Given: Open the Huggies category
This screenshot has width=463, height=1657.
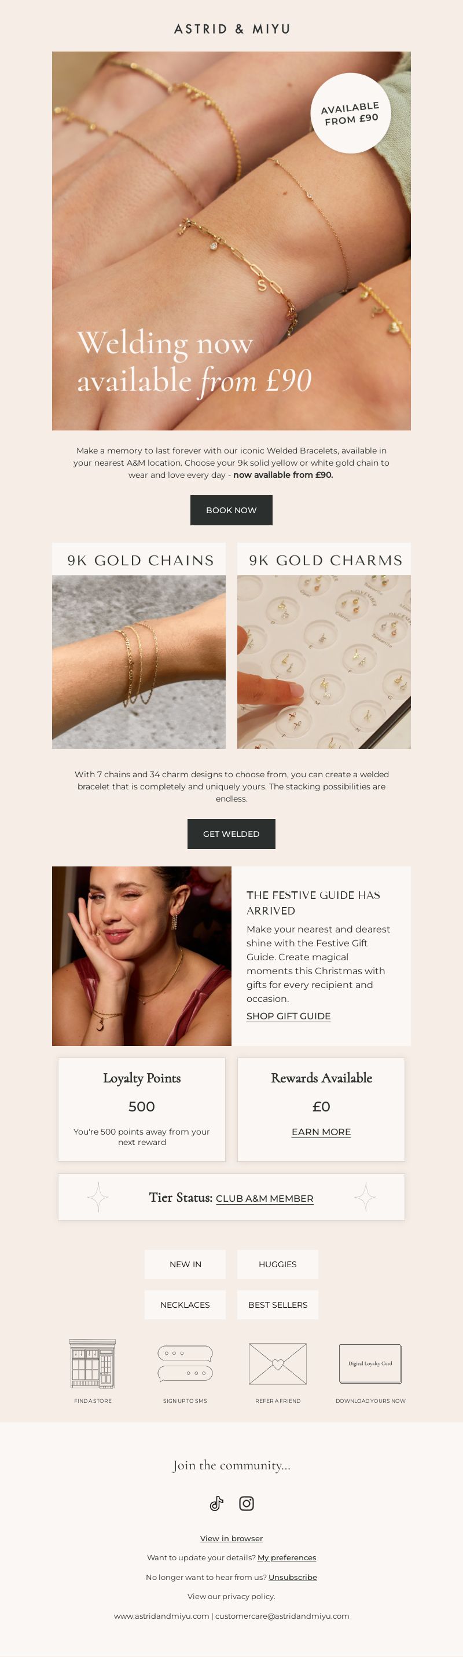Looking at the screenshot, I should tap(278, 1264).
